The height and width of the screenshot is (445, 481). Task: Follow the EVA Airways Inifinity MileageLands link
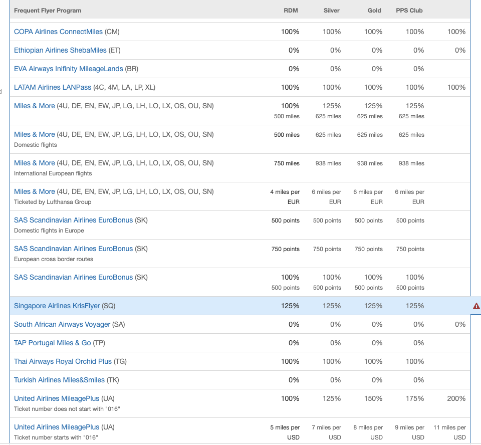[69, 69]
